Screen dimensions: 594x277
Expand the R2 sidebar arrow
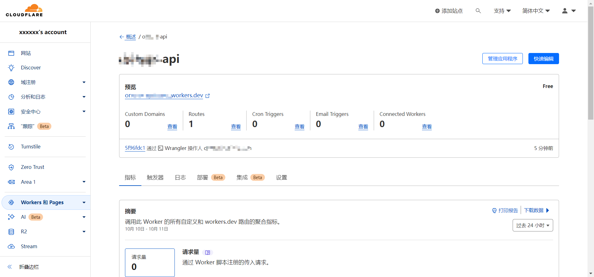tap(84, 232)
